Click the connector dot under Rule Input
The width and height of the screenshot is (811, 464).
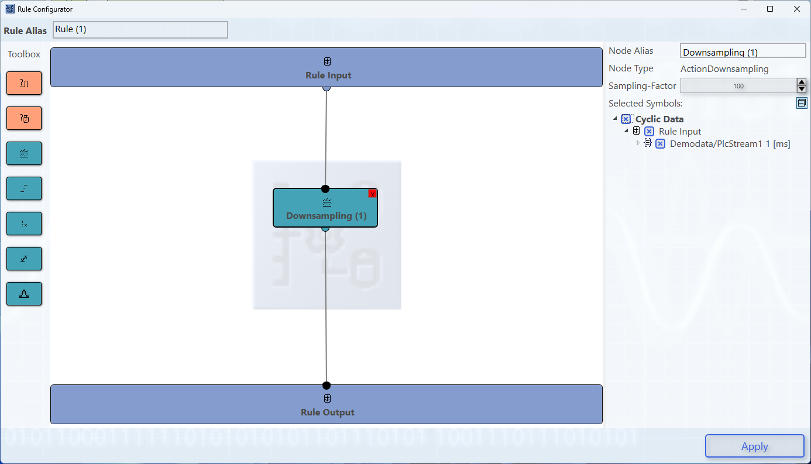click(x=327, y=88)
